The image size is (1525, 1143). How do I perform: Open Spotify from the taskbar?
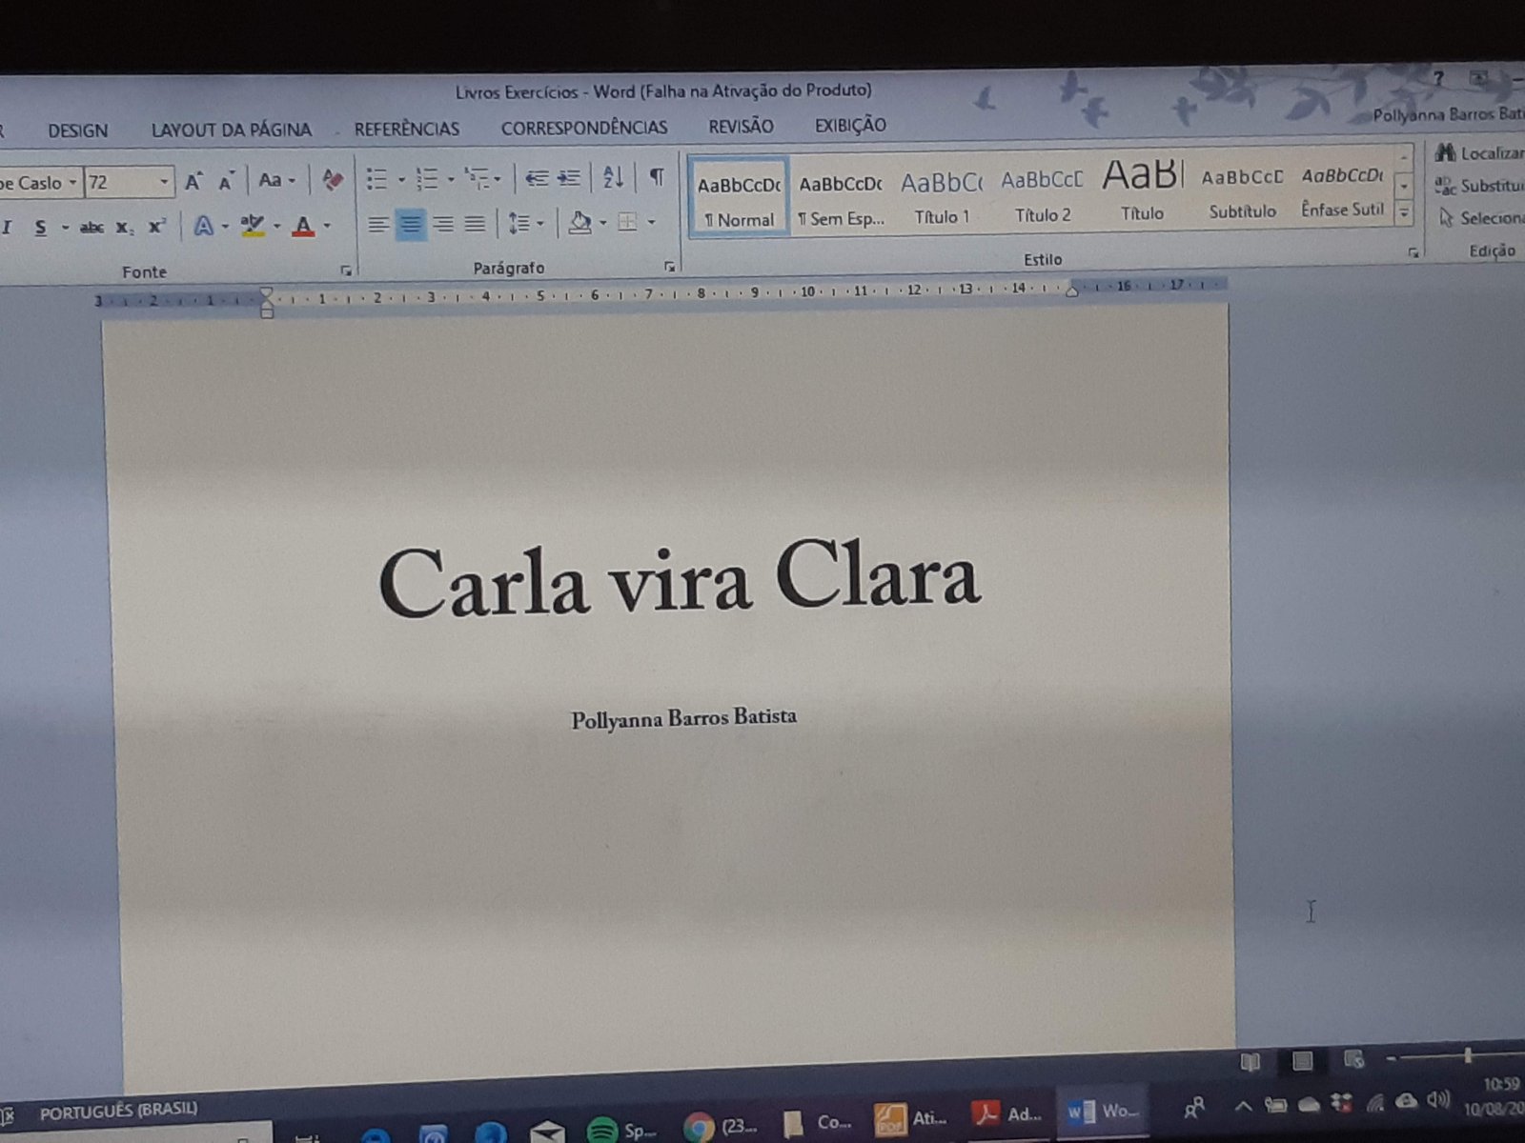620,1130
